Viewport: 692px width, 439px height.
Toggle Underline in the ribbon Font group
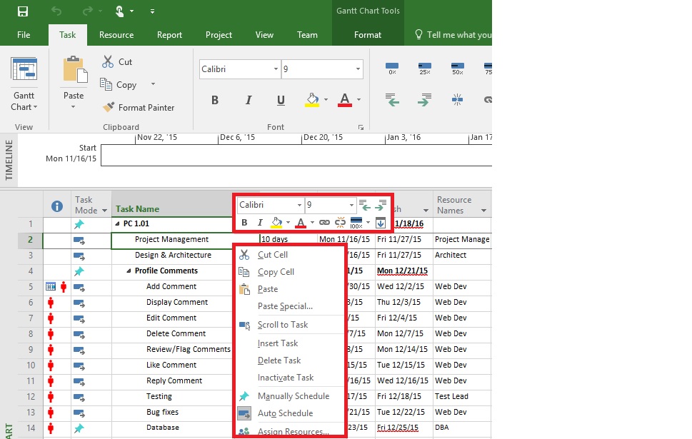[281, 100]
